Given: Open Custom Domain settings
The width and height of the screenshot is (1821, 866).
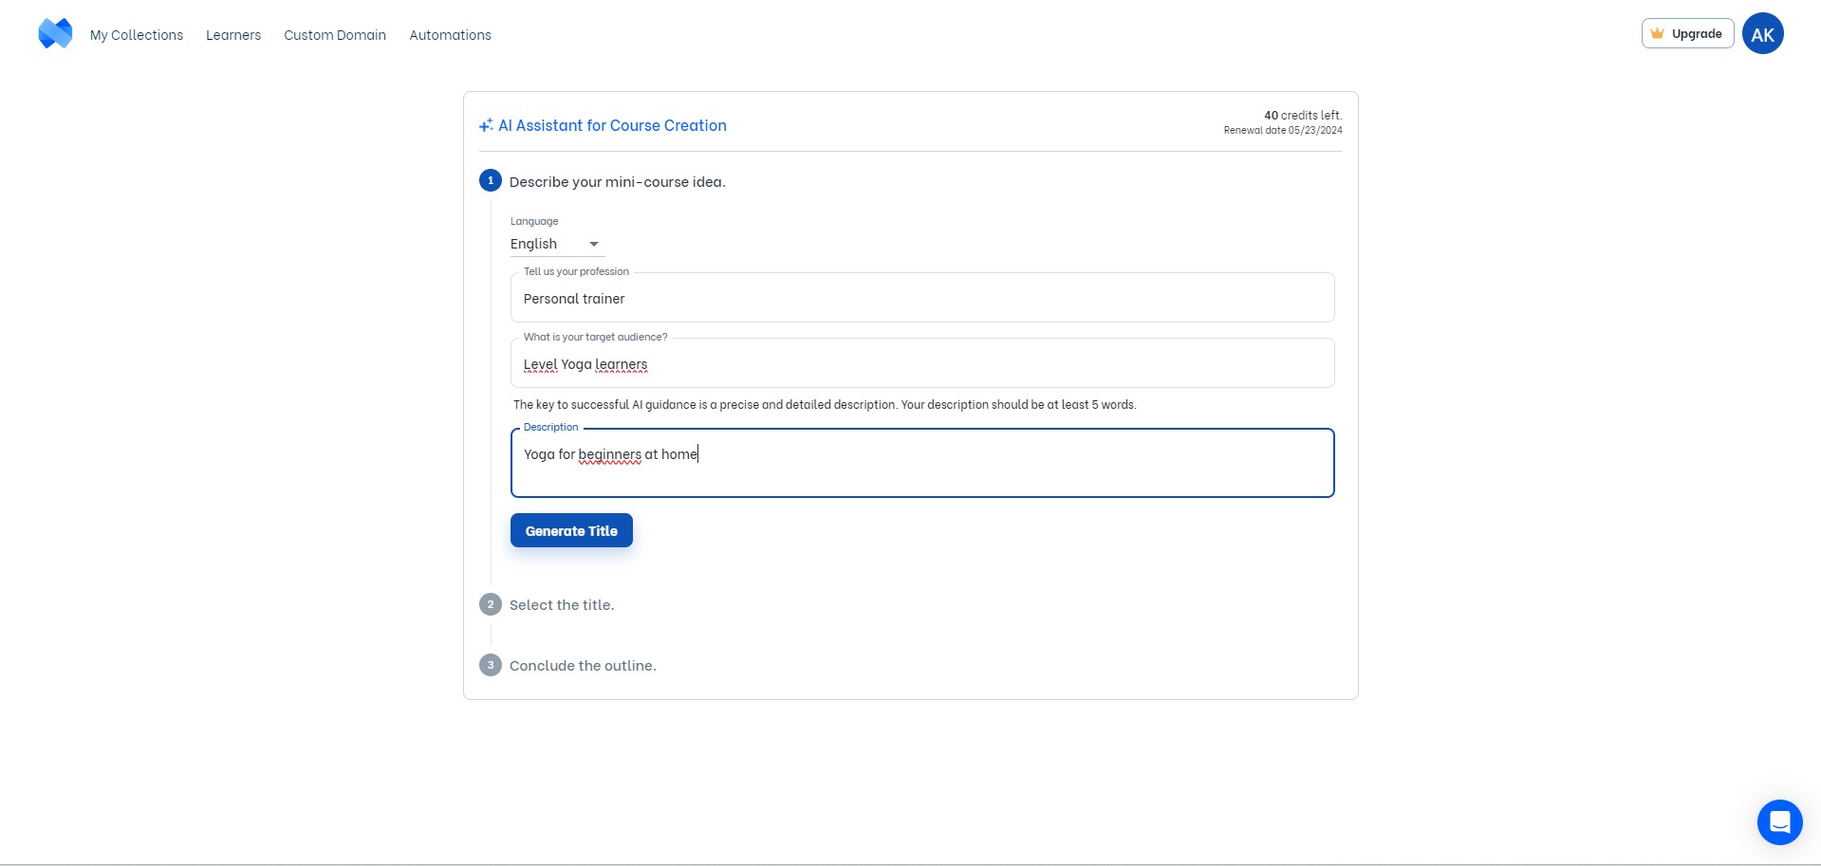Looking at the screenshot, I should [335, 35].
